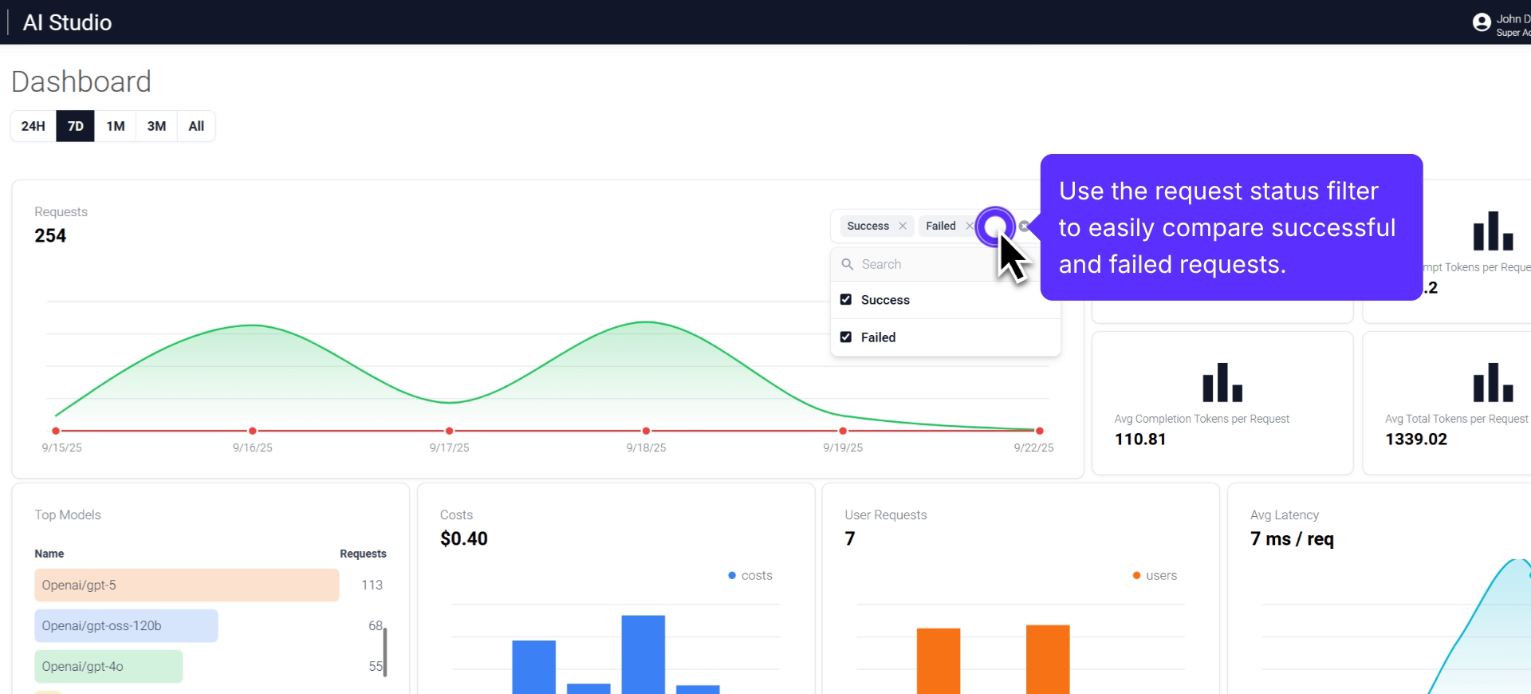
Task: Click the Avg Completion Tokens bar chart icon
Action: click(x=1222, y=382)
